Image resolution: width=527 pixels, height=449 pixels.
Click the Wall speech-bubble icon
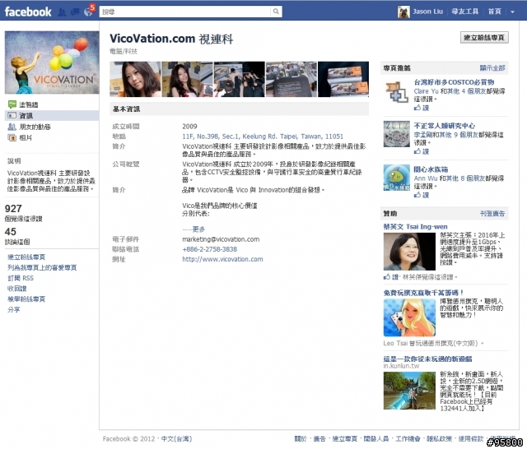pos(12,104)
